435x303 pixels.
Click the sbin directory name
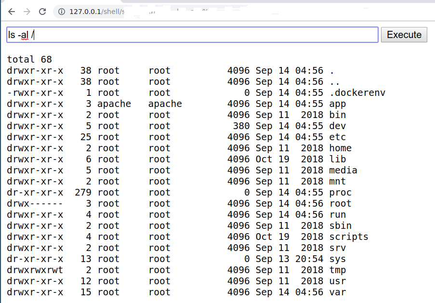pos(340,226)
